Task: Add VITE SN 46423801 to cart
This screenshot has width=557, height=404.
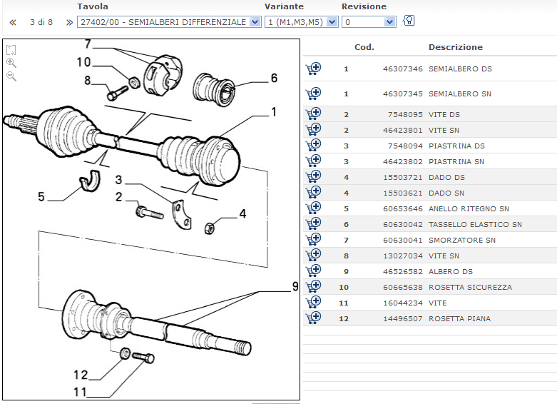Action: click(313, 129)
